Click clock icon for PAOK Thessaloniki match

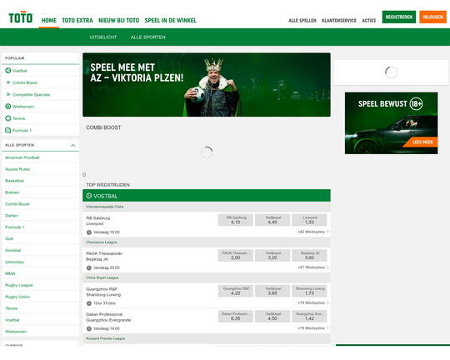click(89, 267)
